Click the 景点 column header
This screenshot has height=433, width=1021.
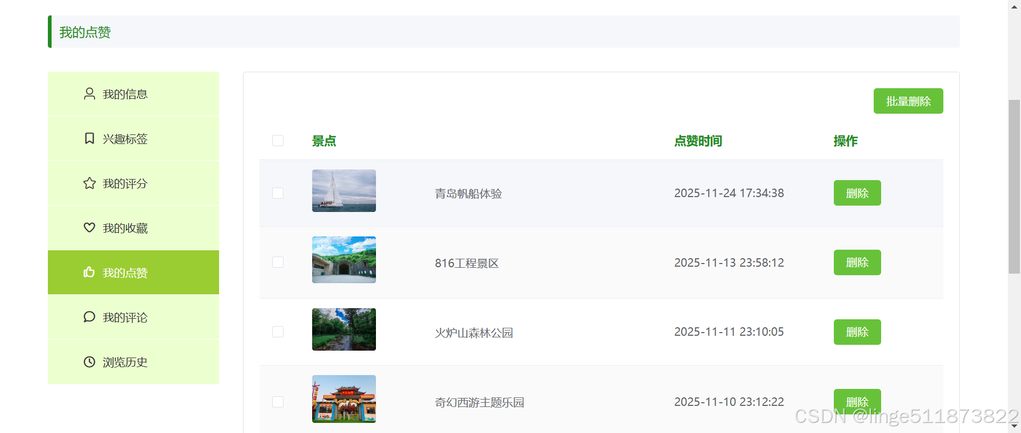324,141
